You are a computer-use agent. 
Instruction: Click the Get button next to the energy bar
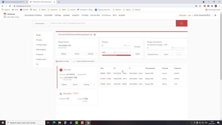pyautogui.click(x=137, y=47)
